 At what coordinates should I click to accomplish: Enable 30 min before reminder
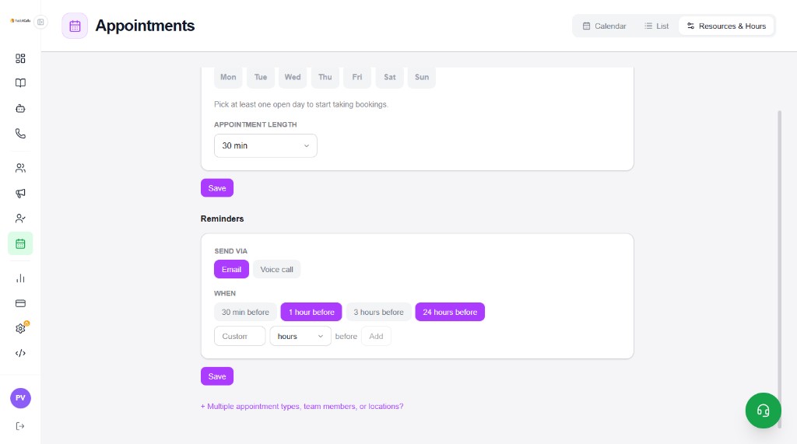245,312
